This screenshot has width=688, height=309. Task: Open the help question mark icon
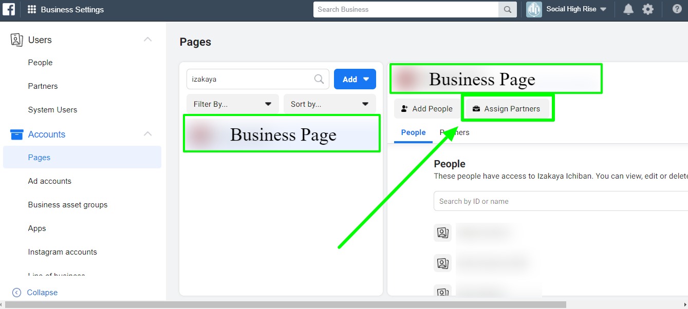pyautogui.click(x=677, y=9)
